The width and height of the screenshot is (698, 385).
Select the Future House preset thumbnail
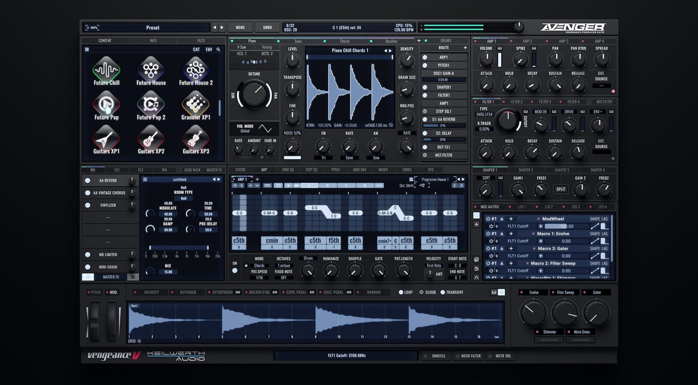pos(150,70)
